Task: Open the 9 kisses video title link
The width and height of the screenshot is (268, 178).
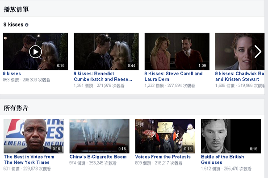Action: 12,74
